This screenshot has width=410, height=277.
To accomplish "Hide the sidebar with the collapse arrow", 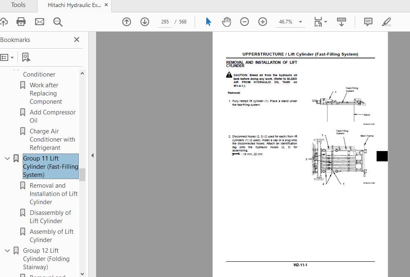I will pos(92,156).
